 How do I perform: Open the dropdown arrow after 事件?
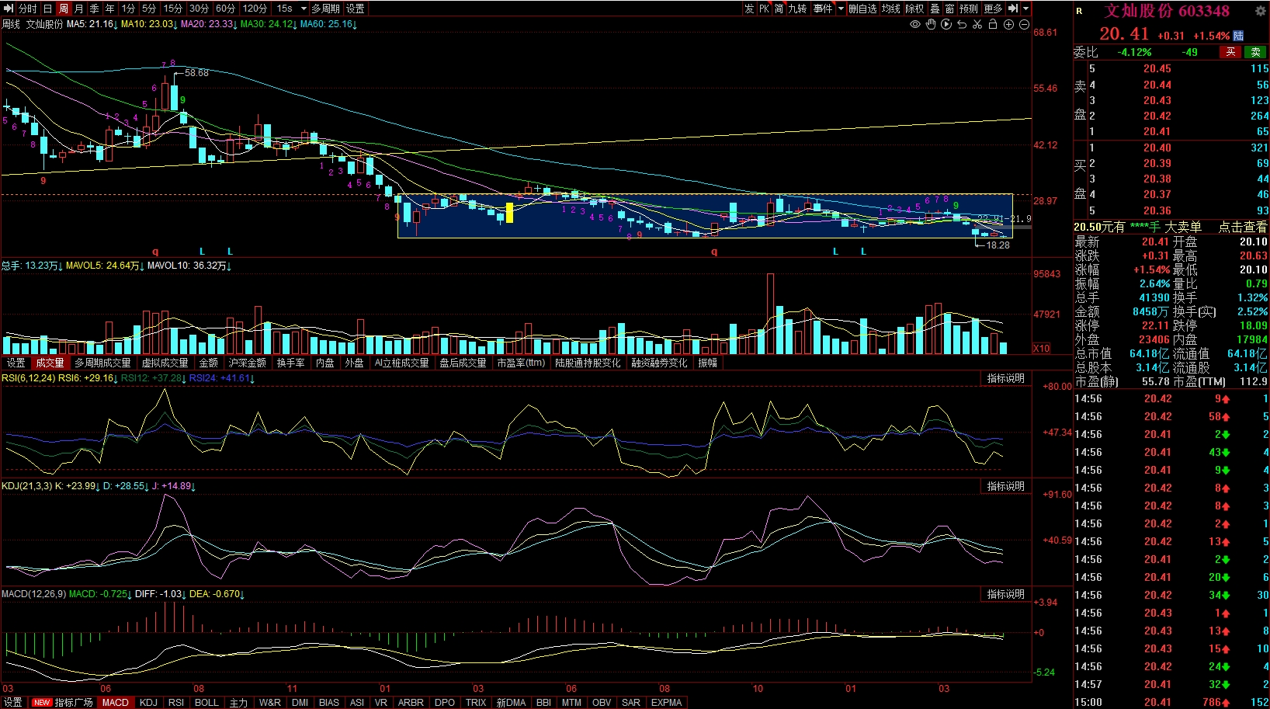841,9
